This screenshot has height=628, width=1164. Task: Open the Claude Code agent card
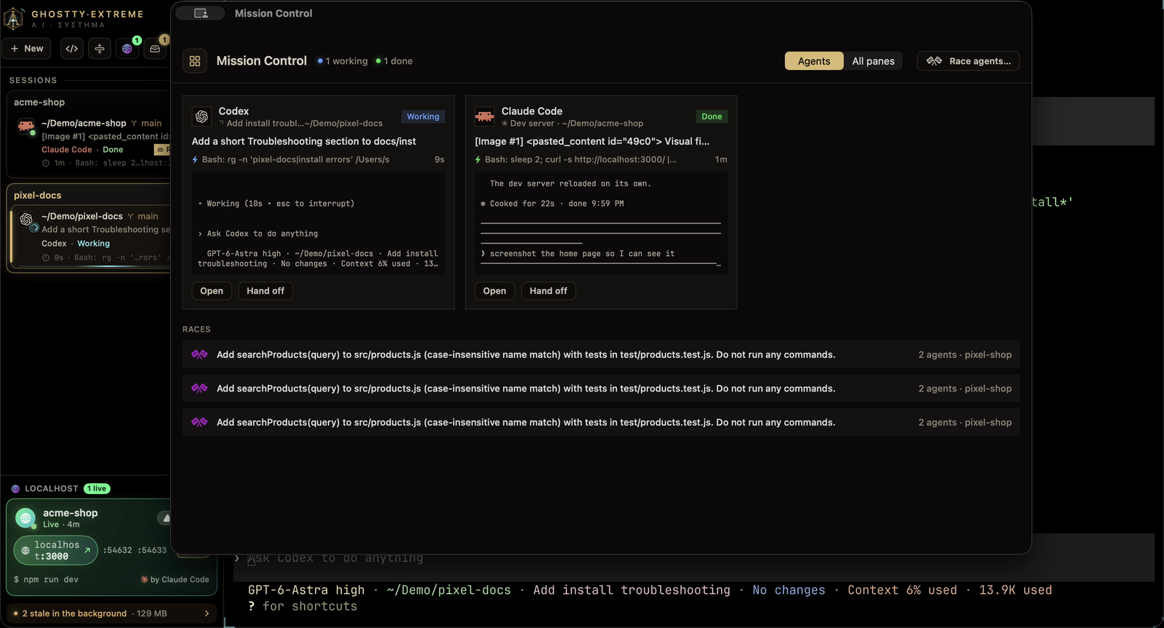(x=495, y=291)
